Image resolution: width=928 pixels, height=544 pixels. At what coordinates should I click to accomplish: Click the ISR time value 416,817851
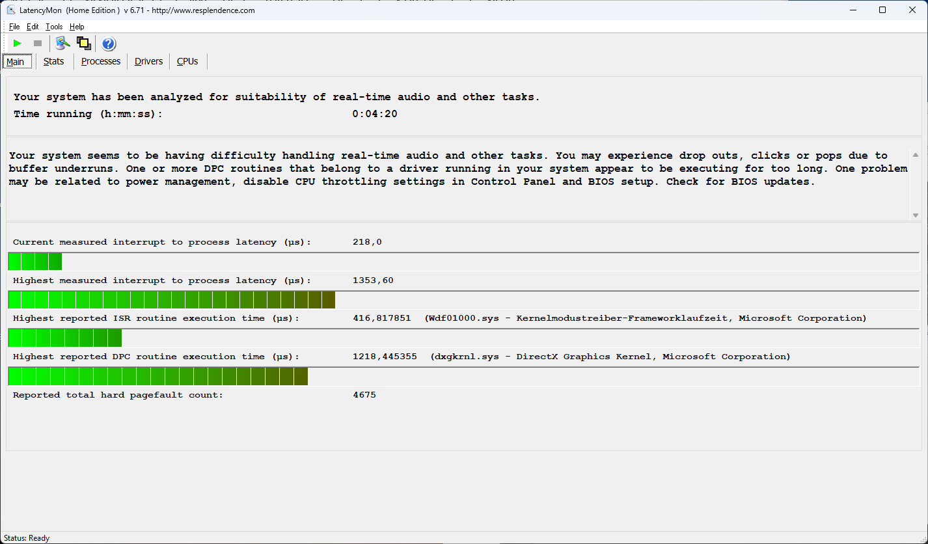tap(382, 318)
